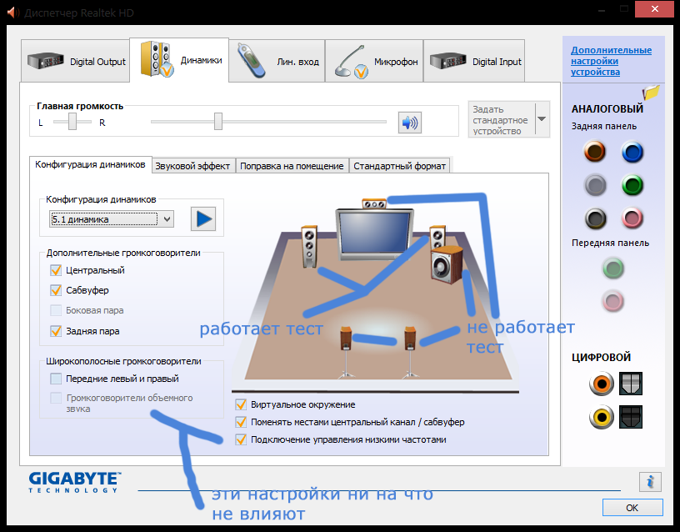The width and height of the screenshot is (680, 532).
Task: Switch to the Микрофон tab
Action: click(375, 62)
